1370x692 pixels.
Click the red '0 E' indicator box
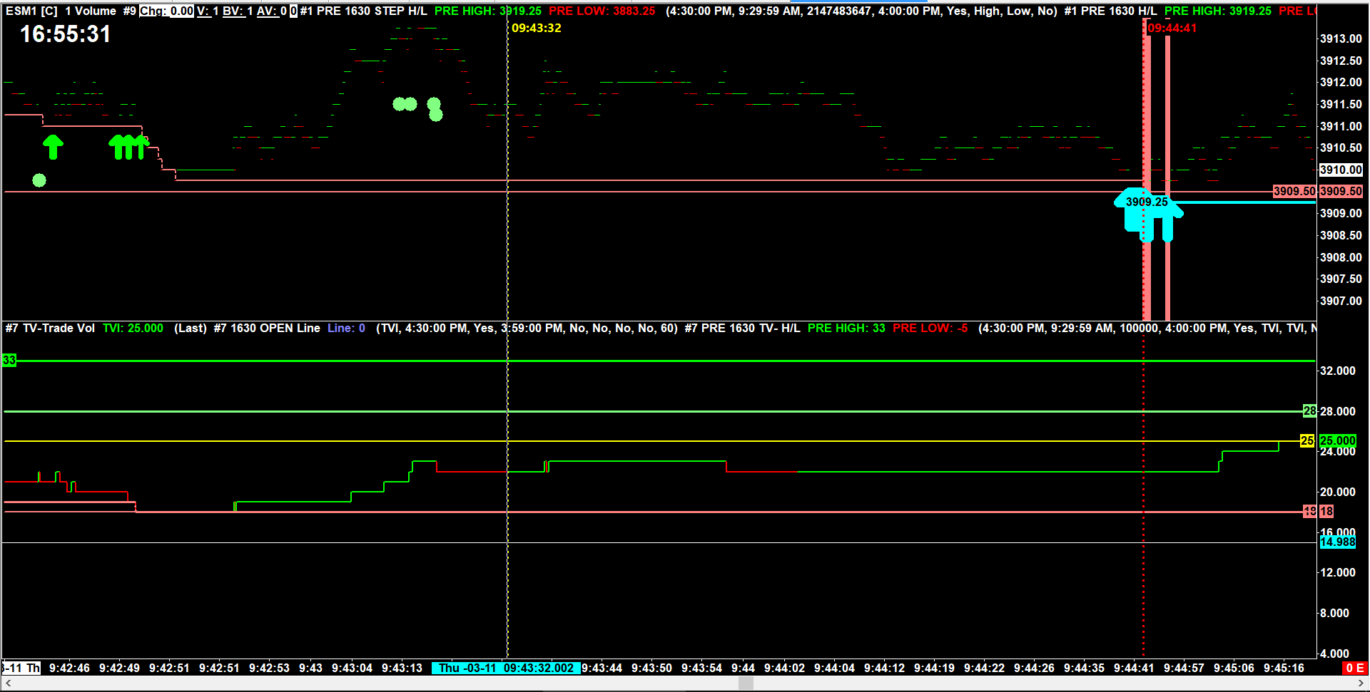1354,668
